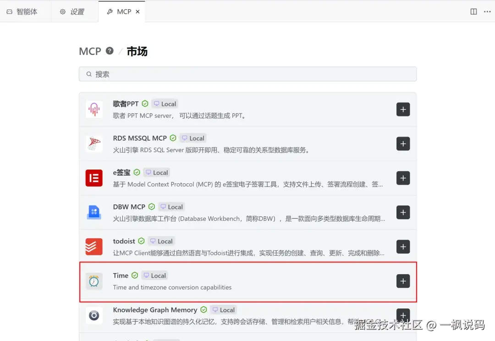Click the MCP help question mark icon
The image size is (495, 341).
(x=110, y=51)
